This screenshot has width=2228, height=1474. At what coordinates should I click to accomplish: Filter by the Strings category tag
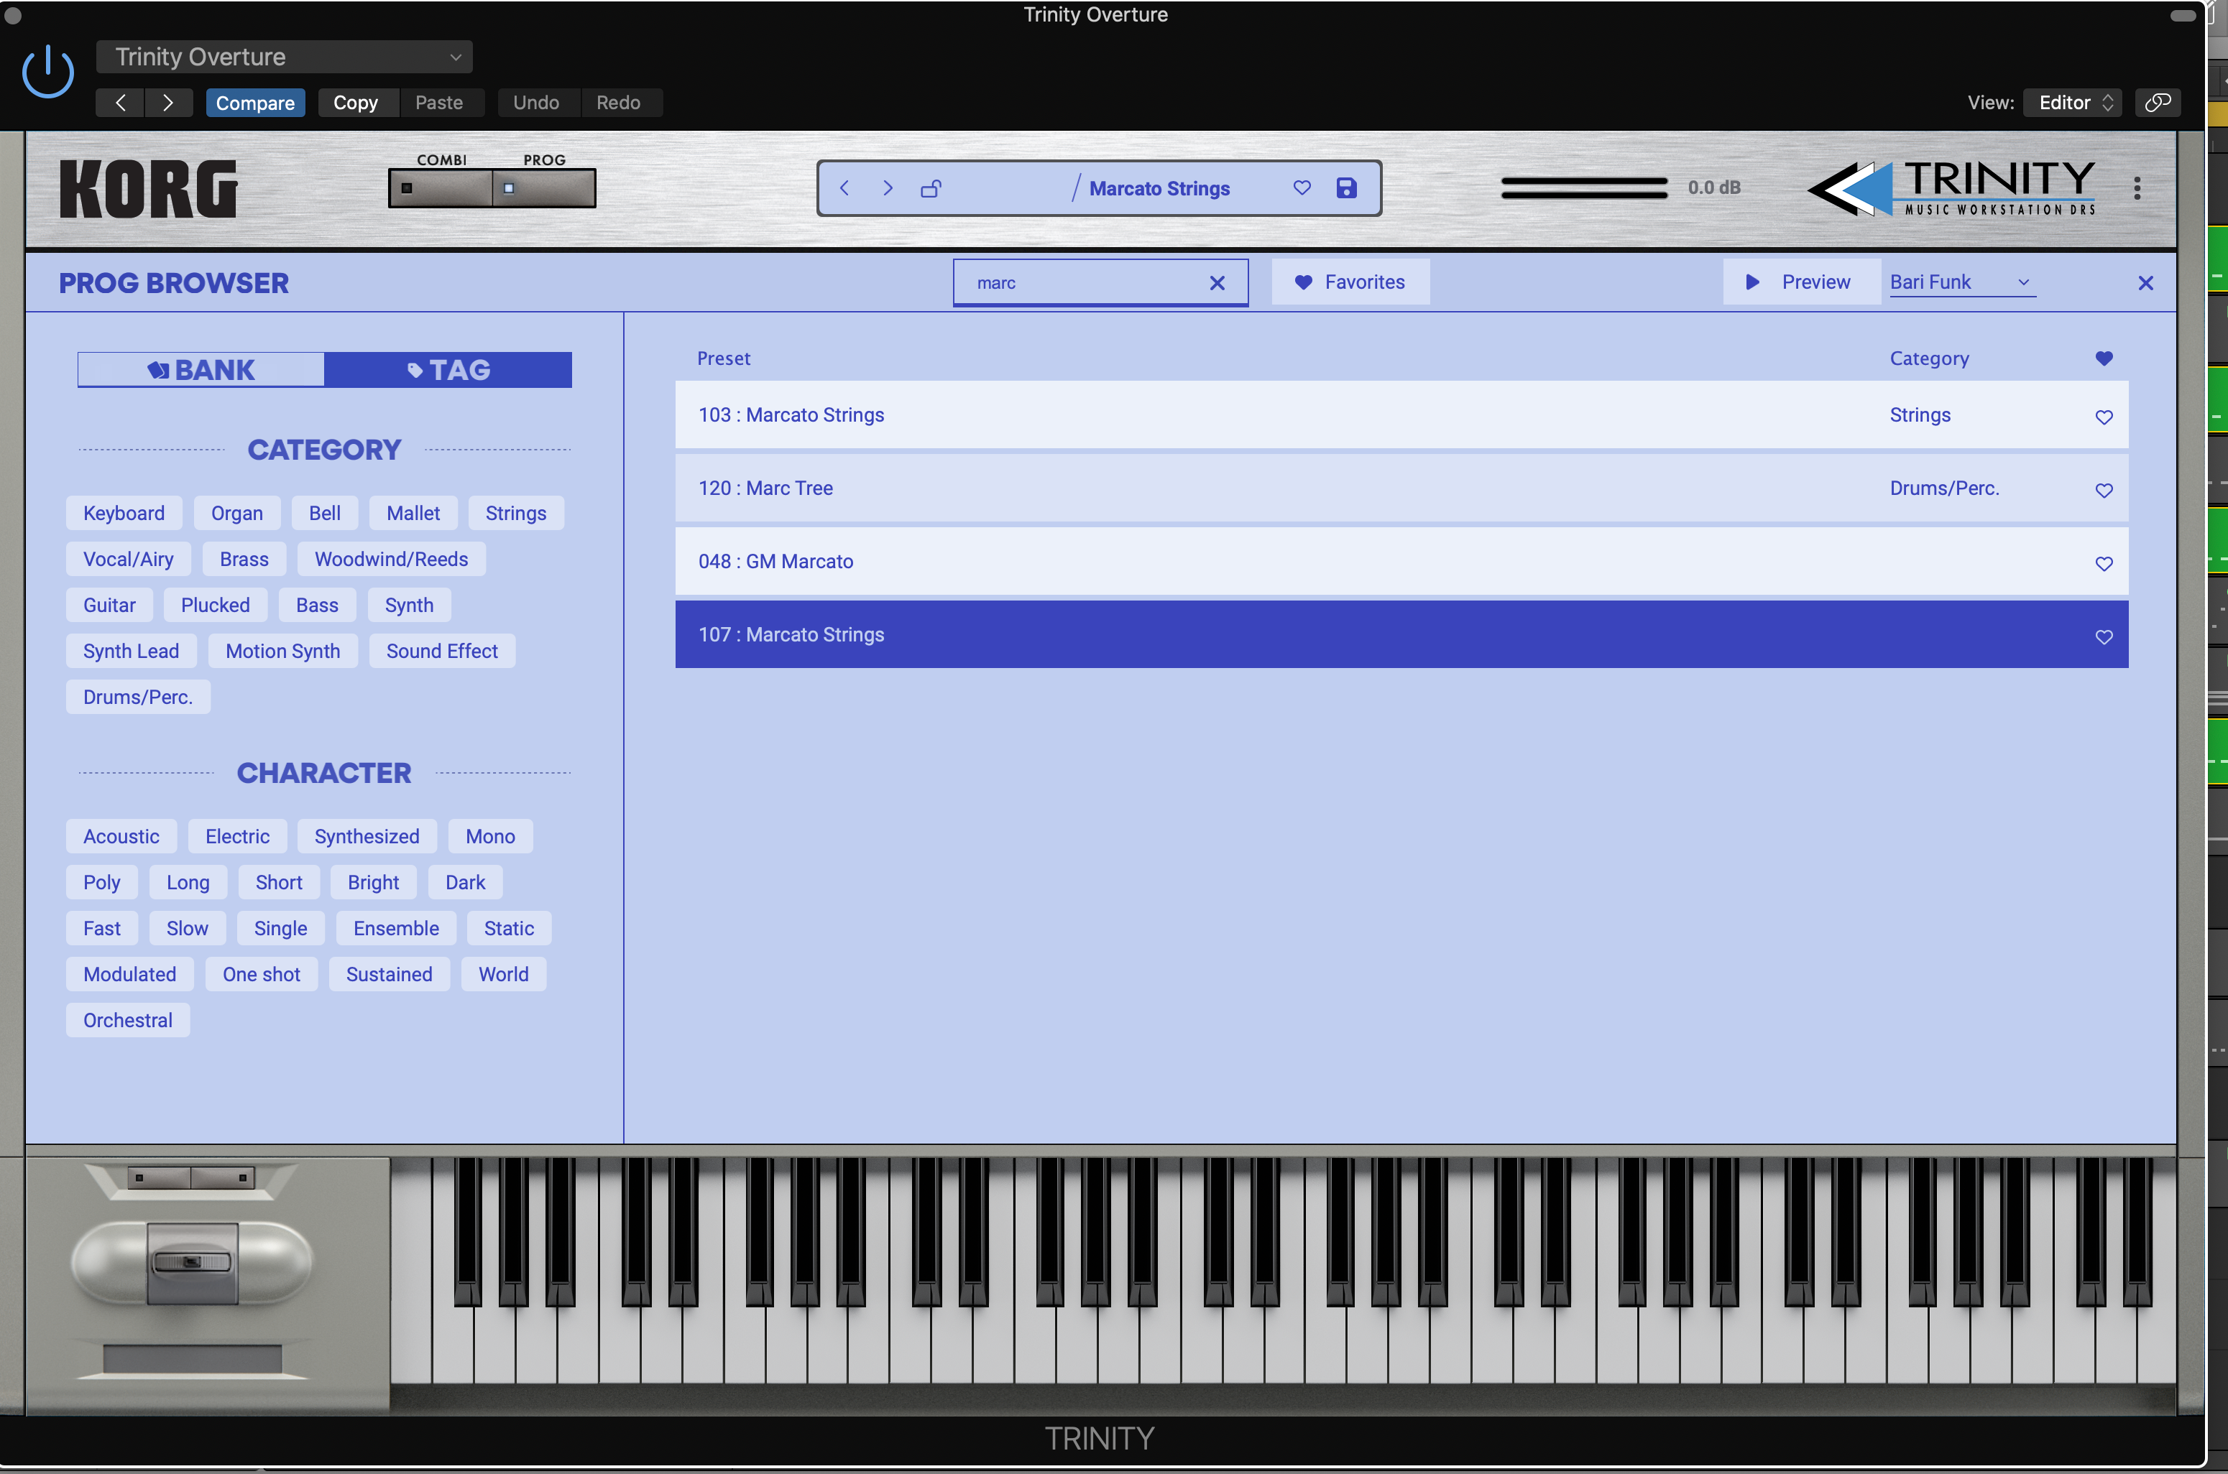point(515,514)
